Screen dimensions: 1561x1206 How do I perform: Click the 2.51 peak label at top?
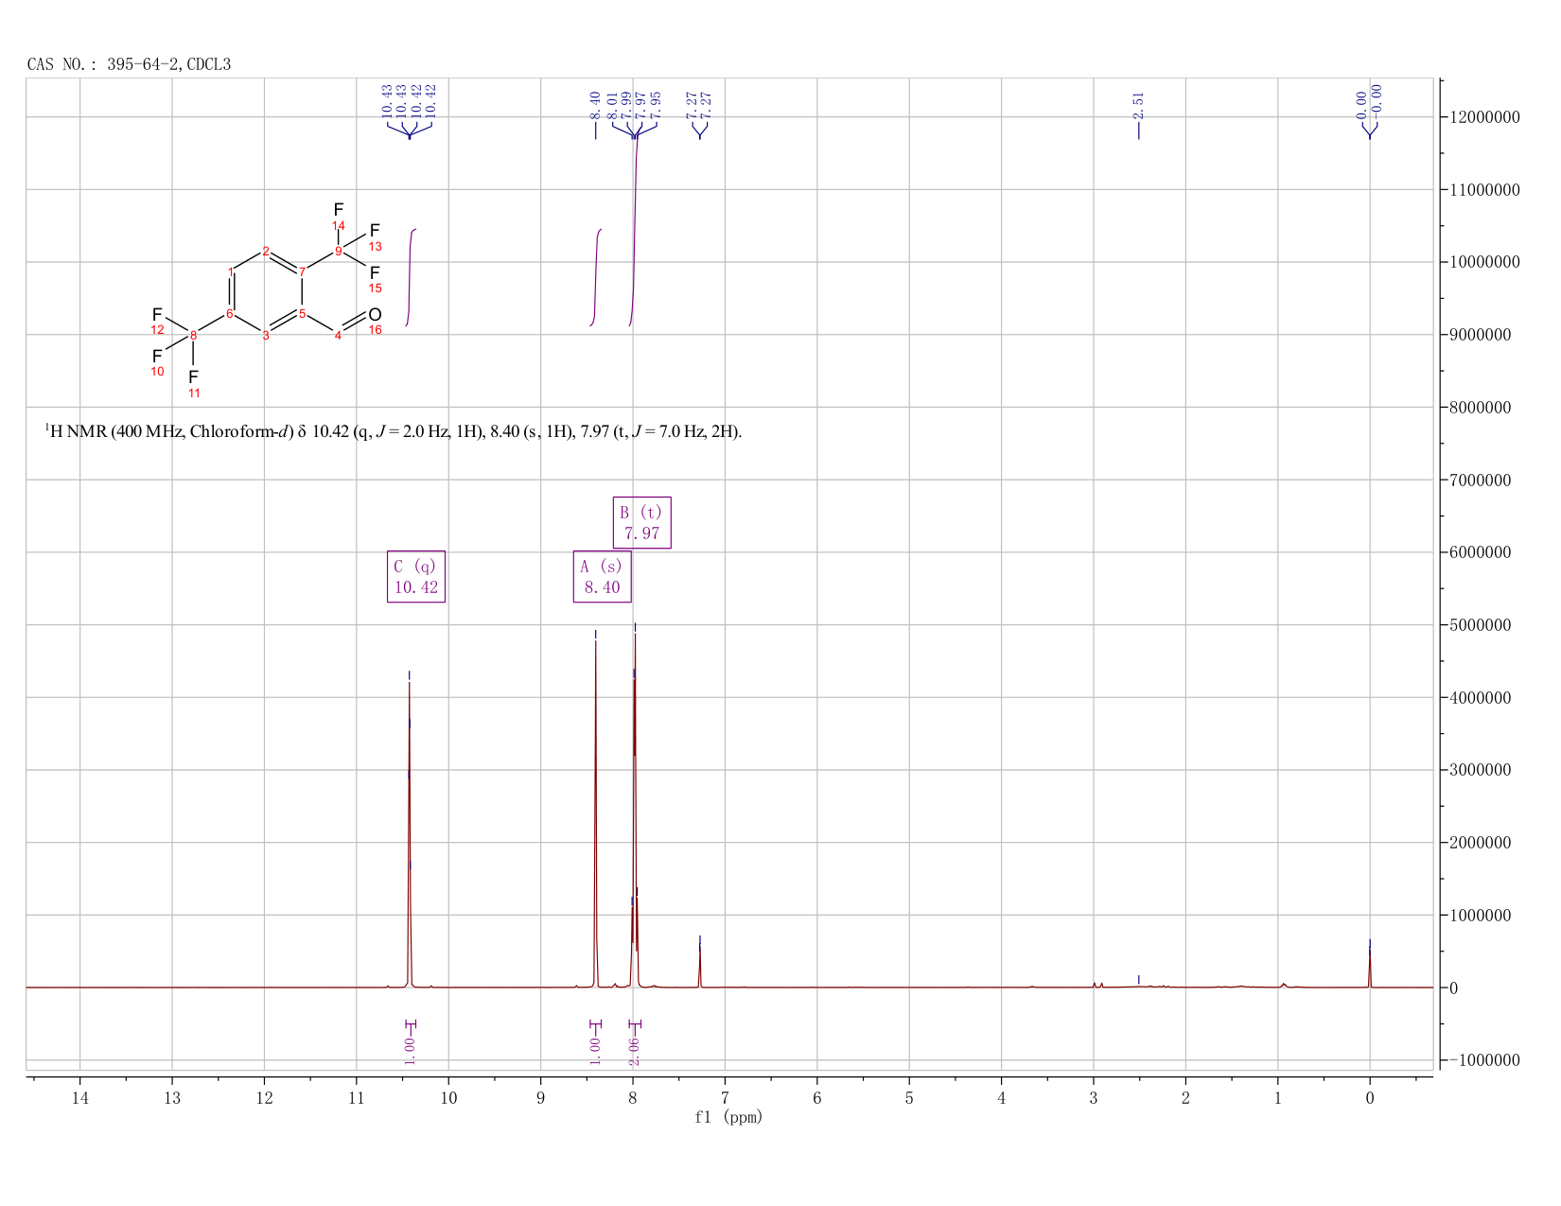click(x=1138, y=104)
